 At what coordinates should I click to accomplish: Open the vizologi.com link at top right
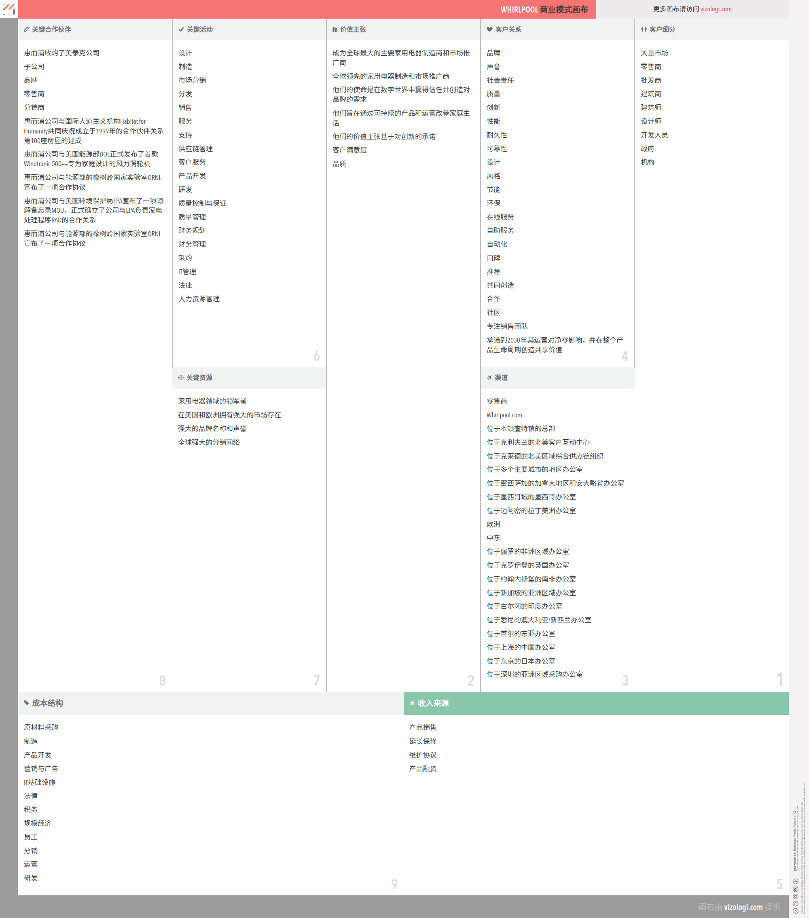point(716,9)
